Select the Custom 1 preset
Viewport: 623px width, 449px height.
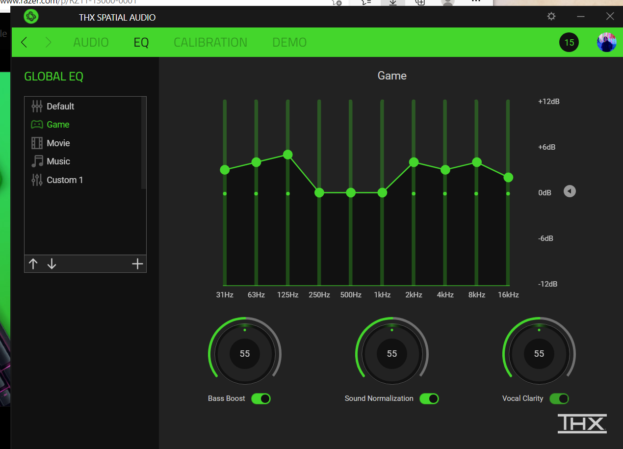pyautogui.click(x=83, y=180)
